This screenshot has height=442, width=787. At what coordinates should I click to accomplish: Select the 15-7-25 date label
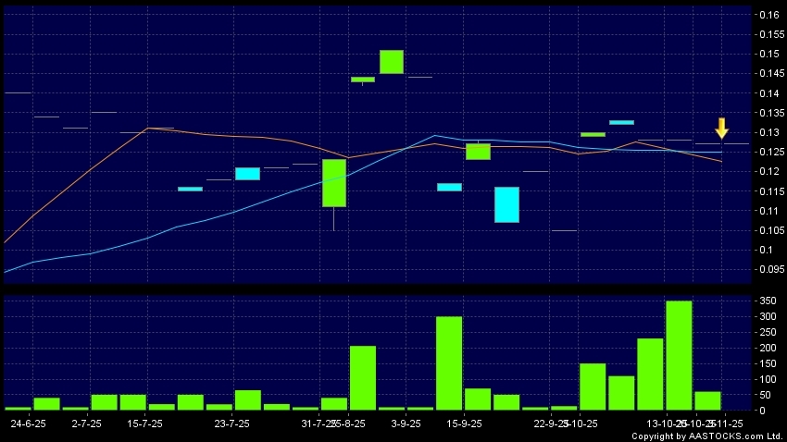coord(144,423)
